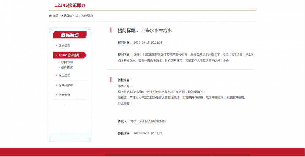Click the chevron beside 我要写信
305x157 pixels.
[59, 62]
